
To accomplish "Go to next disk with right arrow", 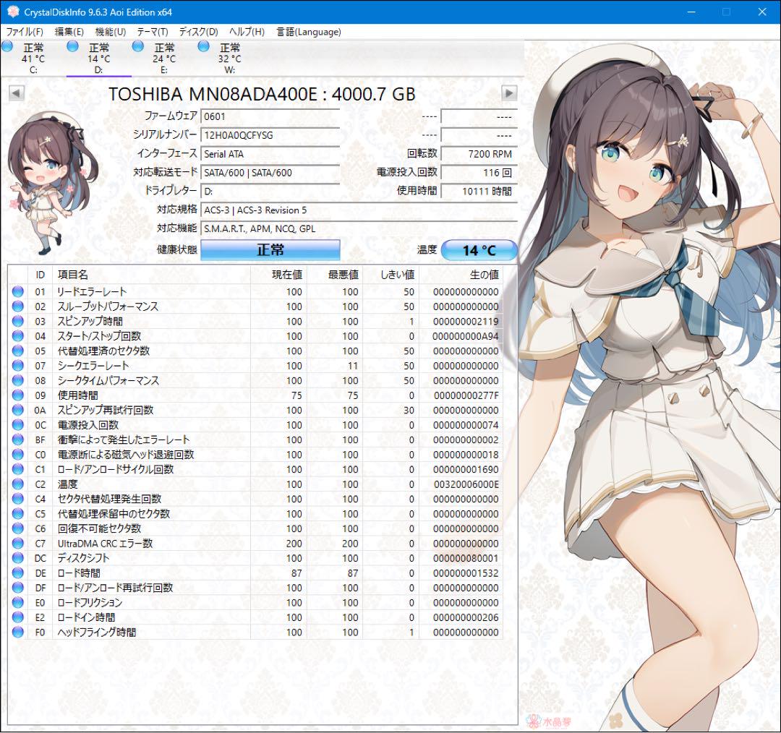I will click(x=509, y=93).
